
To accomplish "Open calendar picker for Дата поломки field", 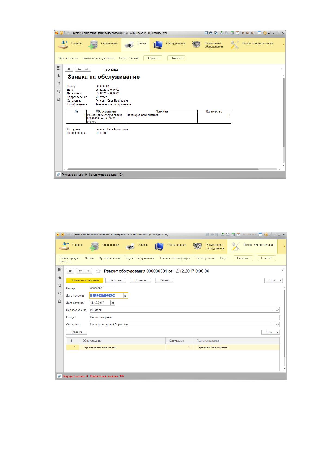I will (125, 295).
